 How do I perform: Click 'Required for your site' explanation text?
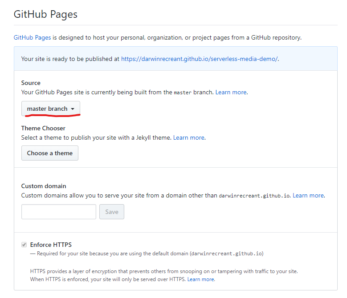point(147,254)
